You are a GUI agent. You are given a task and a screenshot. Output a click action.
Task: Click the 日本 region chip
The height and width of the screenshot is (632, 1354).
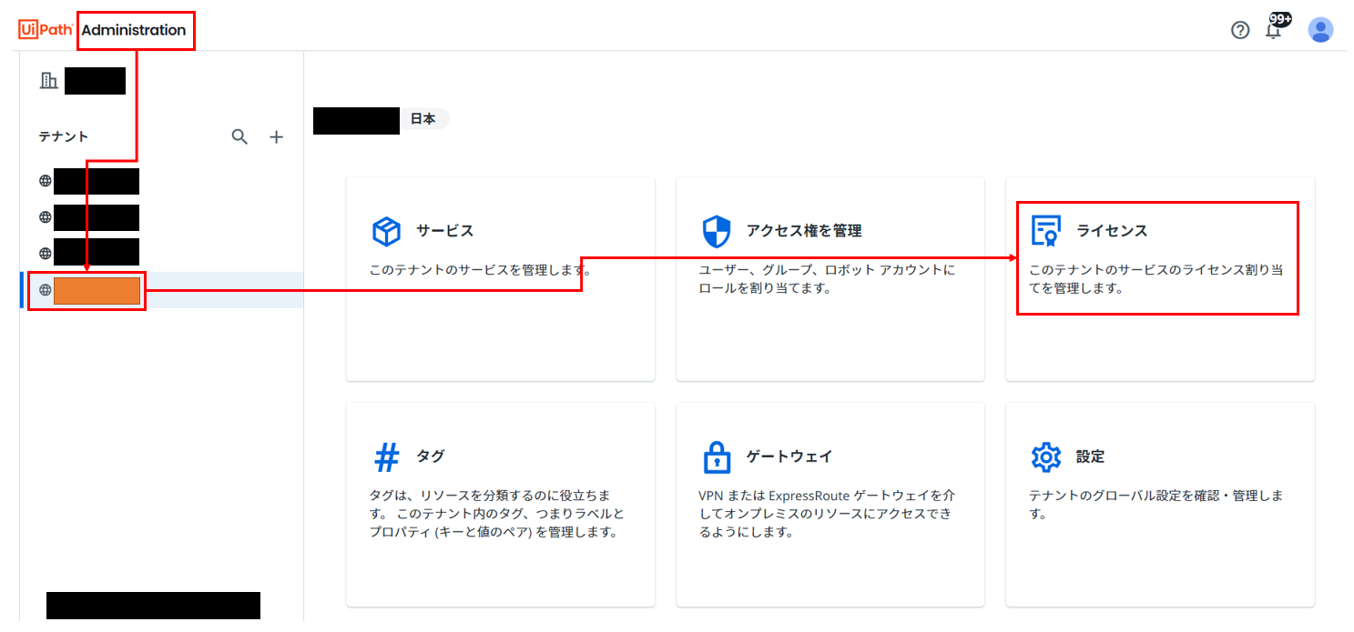click(x=422, y=119)
